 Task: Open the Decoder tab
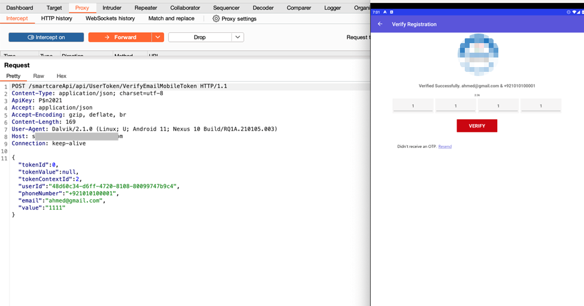(263, 8)
